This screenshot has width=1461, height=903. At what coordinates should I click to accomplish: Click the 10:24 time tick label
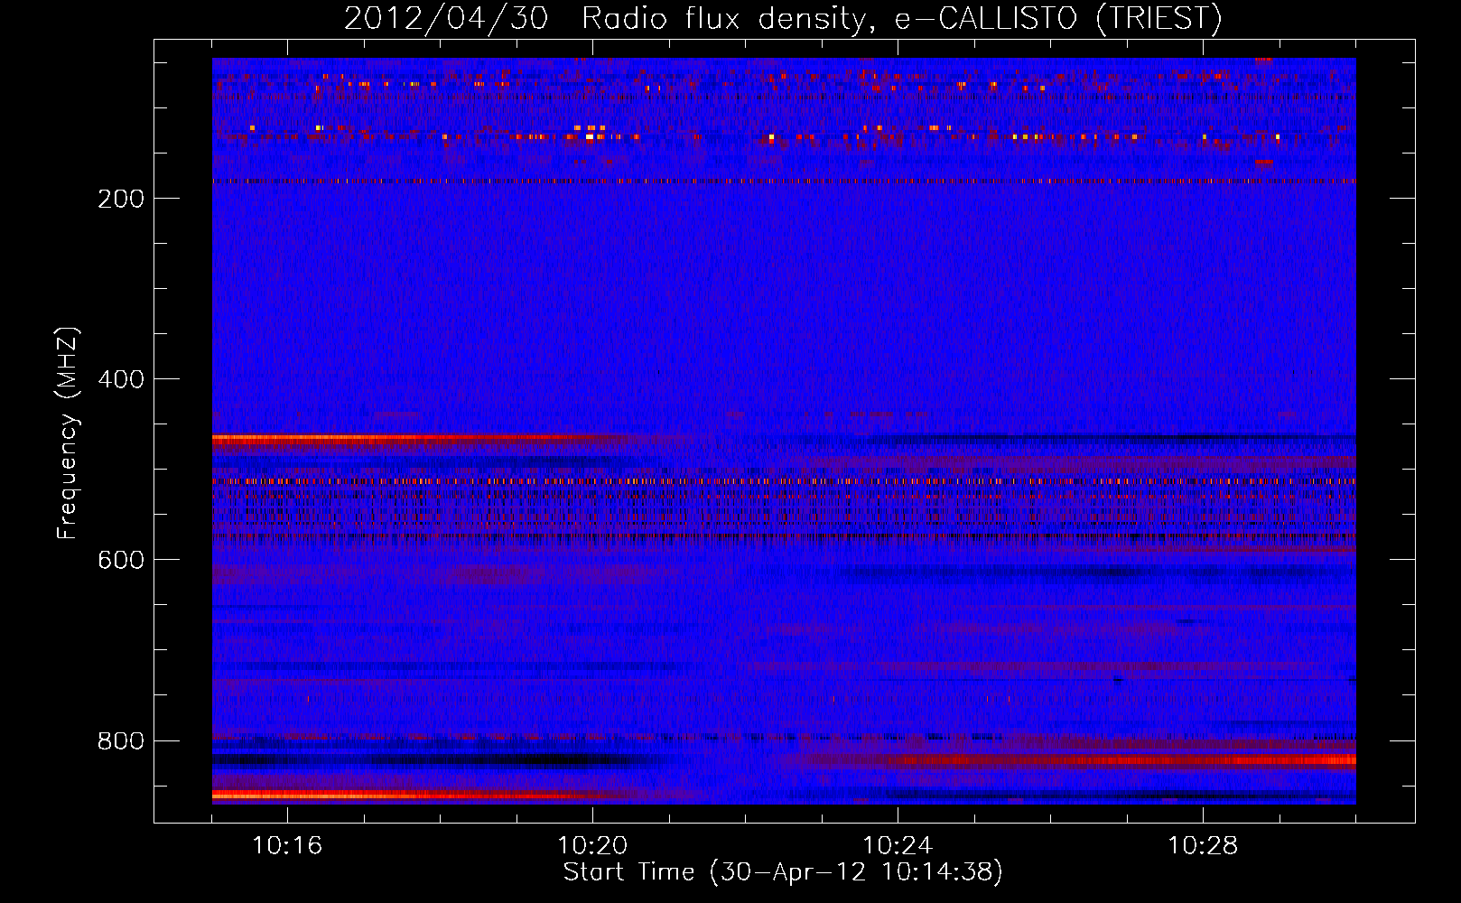point(898,846)
